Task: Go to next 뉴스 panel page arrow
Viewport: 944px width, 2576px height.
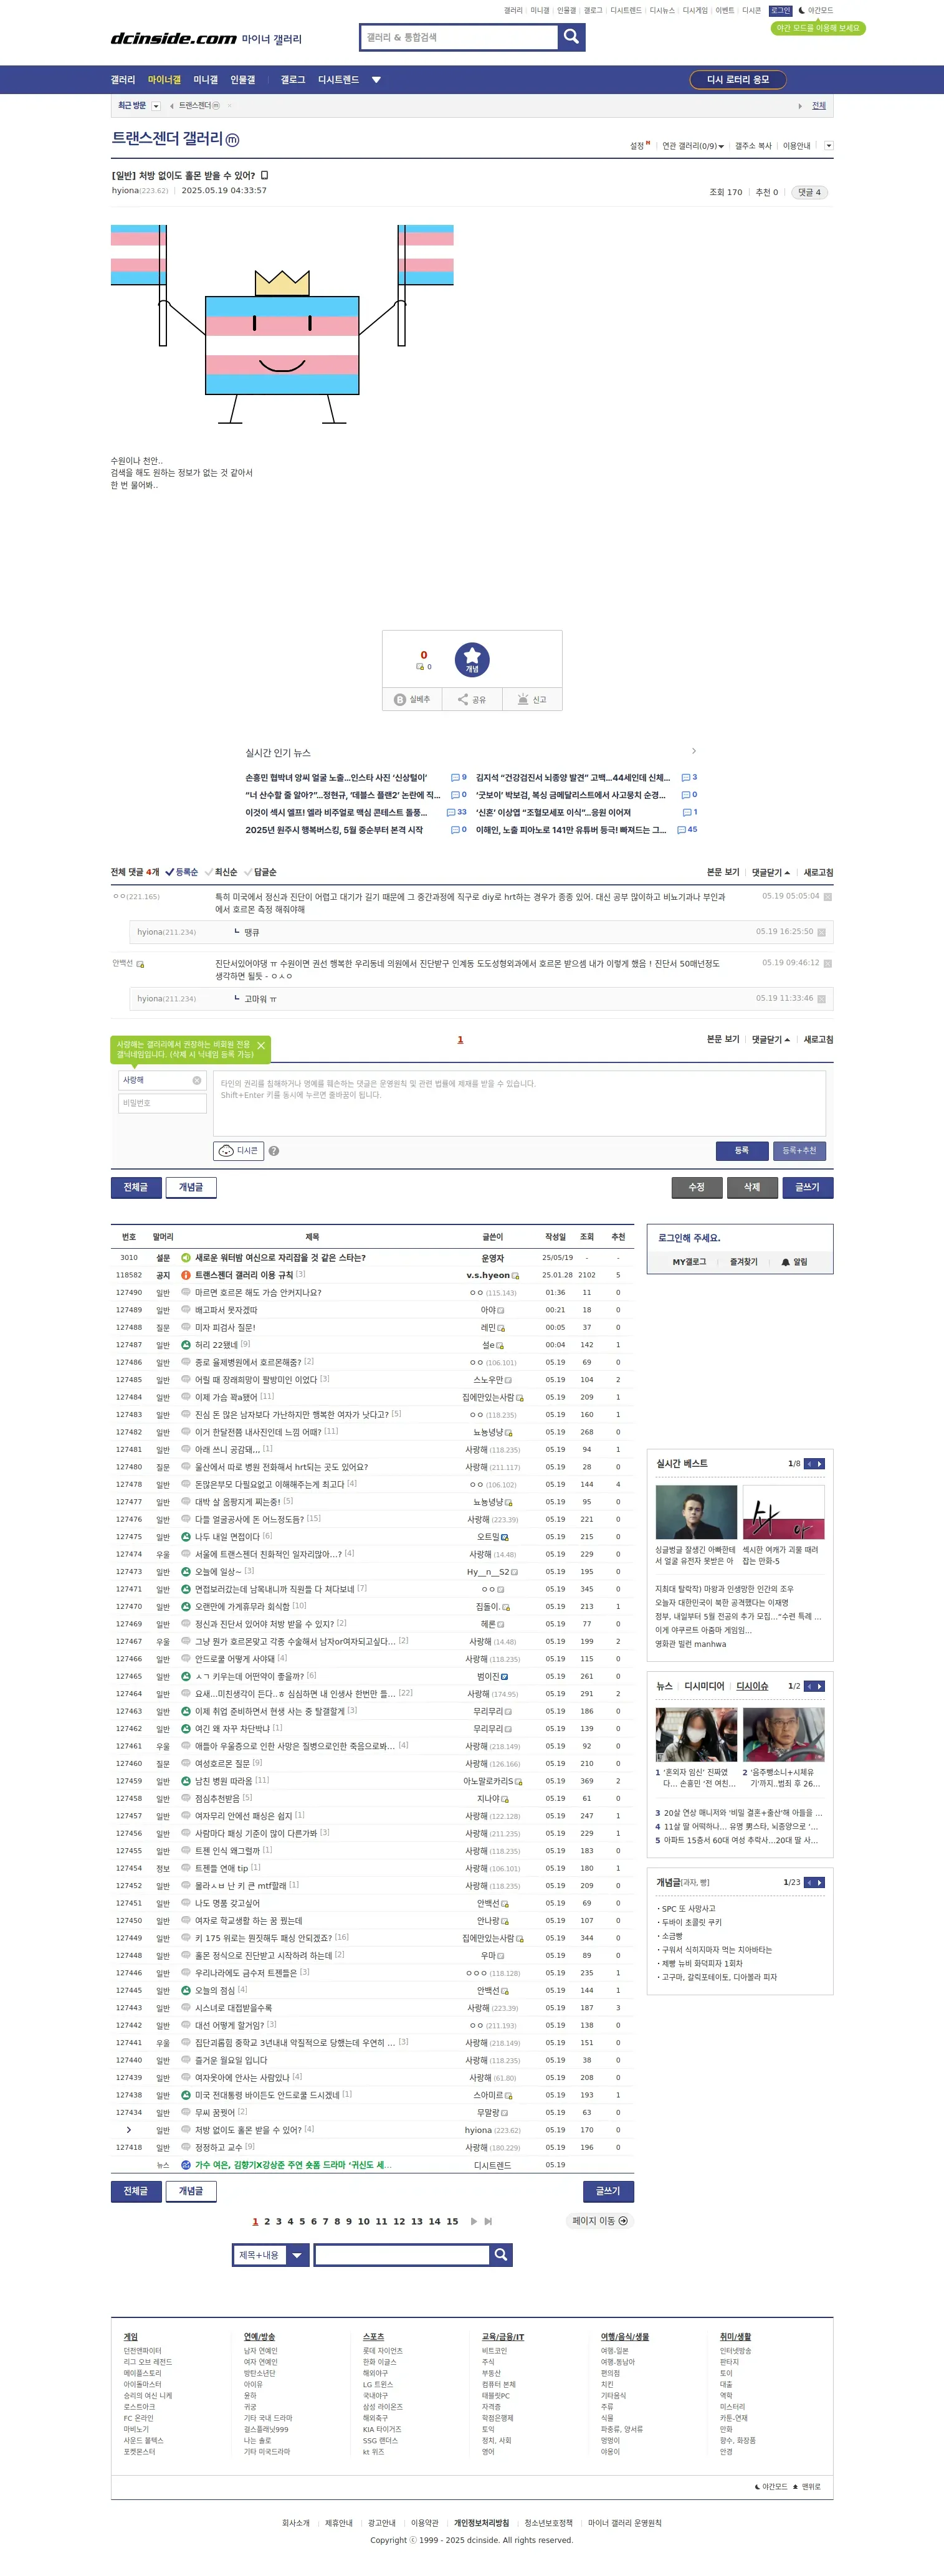Action: point(820,1686)
